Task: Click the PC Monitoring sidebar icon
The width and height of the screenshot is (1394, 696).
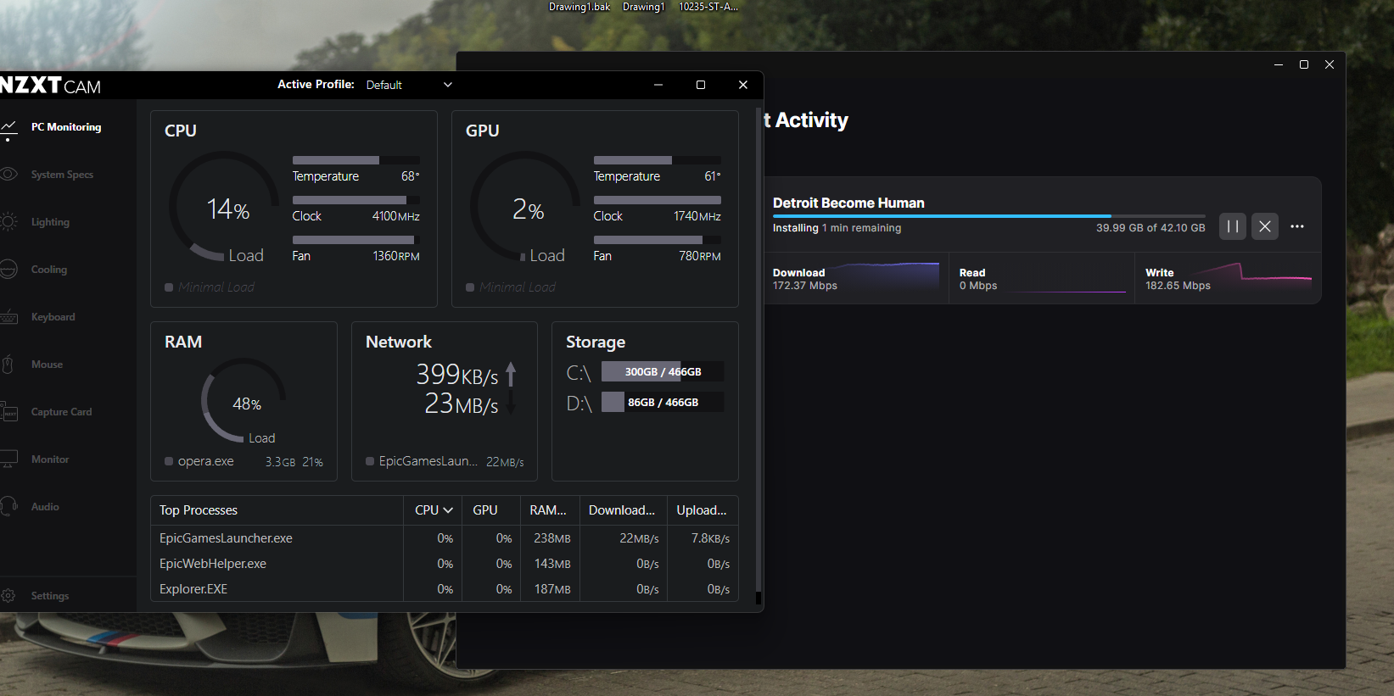Action: [x=8, y=128]
